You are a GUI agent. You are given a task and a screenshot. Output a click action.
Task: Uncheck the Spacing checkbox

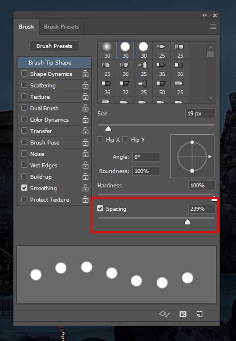[x=100, y=208]
